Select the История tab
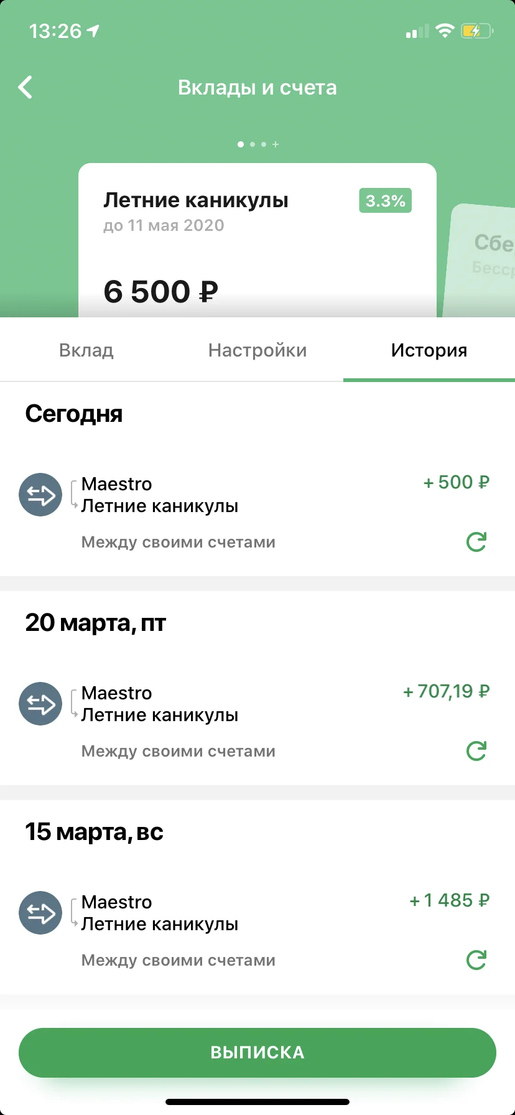 (x=429, y=350)
